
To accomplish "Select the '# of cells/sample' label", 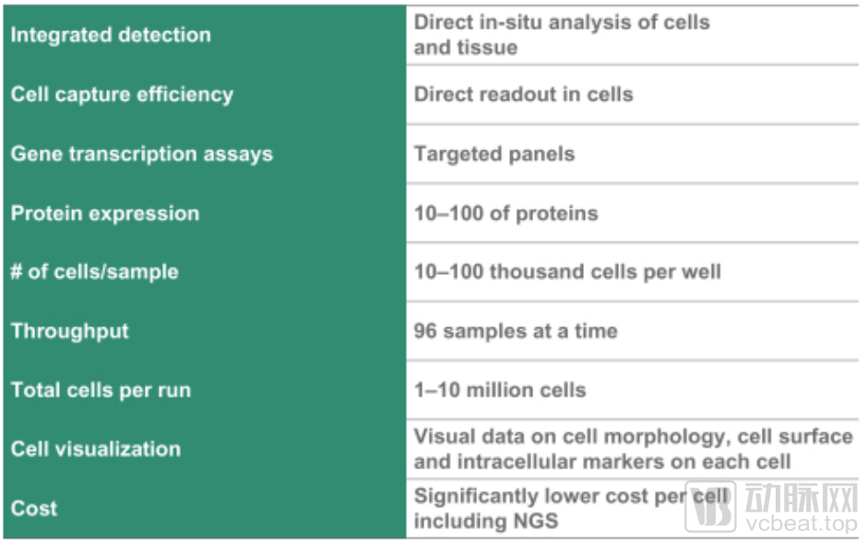I will pos(95,272).
